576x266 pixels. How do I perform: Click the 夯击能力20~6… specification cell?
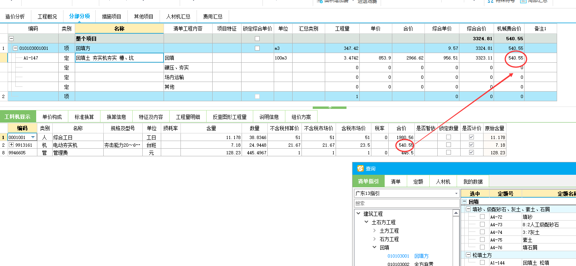pyautogui.click(x=123, y=145)
